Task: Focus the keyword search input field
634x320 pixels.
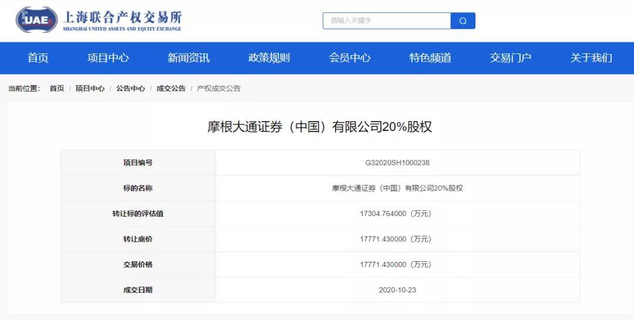Action: pyautogui.click(x=386, y=21)
